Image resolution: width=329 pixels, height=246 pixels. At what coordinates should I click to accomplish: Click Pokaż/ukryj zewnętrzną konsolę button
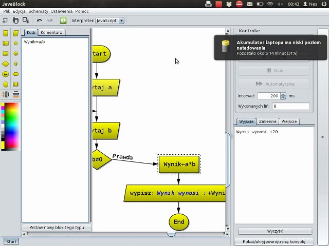pos(274,241)
